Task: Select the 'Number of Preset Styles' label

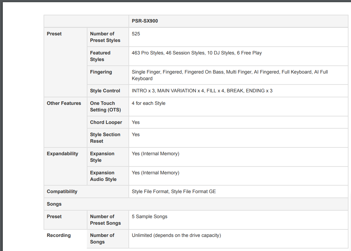Action: click(105, 37)
